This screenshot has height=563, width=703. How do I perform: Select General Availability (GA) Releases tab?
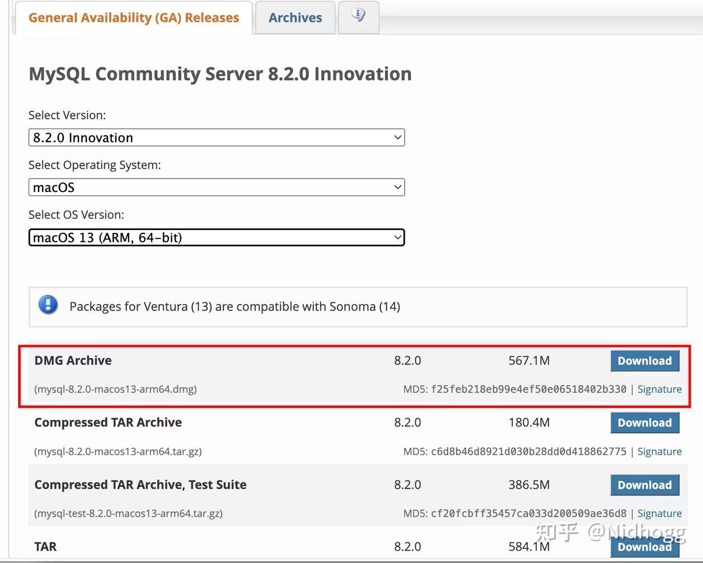click(x=134, y=18)
